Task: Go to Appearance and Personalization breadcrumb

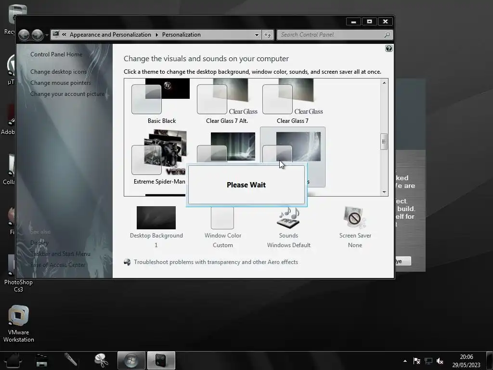Action: point(110,35)
